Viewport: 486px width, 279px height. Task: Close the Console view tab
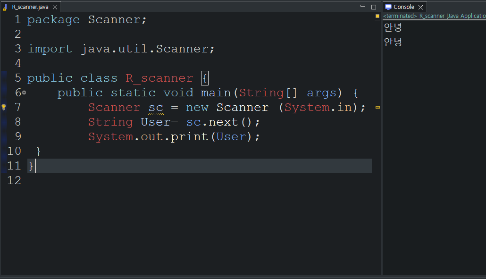click(x=420, y=7)
